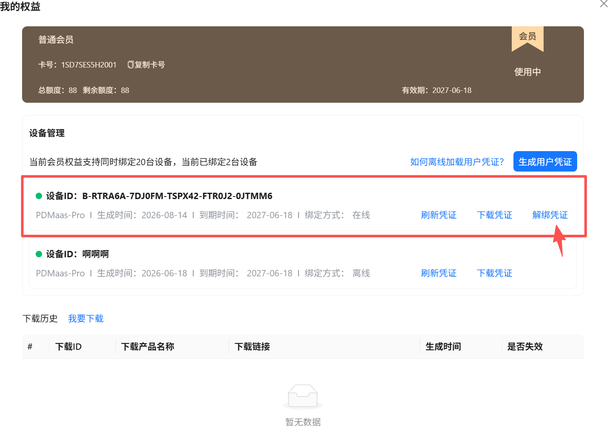This screenshot has width=609, height=433.
Task: Click the 生成用户凭证 button
Action: pyautogui.click(x=545, y=161)
